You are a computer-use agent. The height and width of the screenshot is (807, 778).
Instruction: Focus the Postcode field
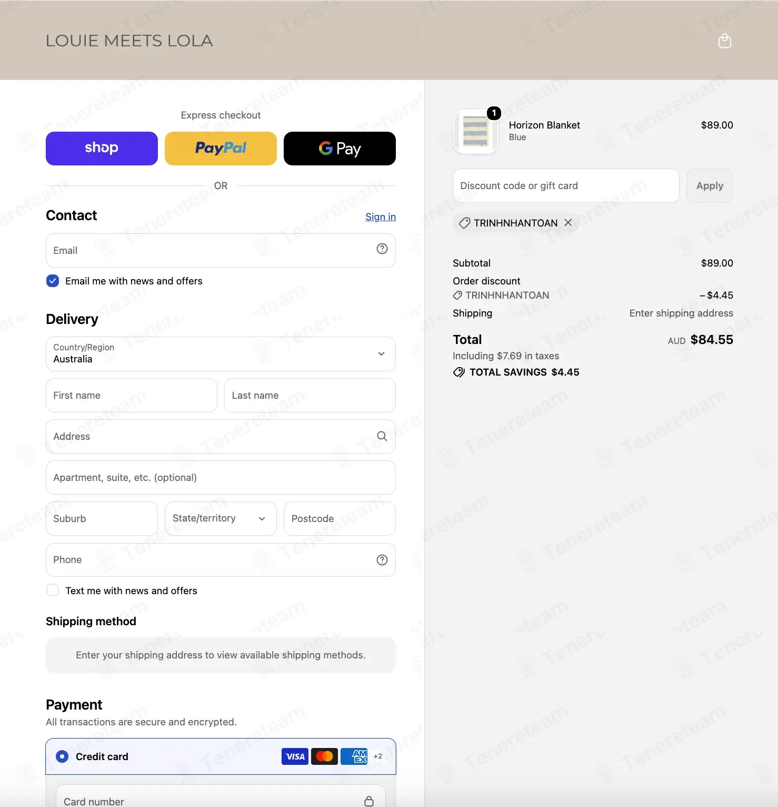[340, 519]
